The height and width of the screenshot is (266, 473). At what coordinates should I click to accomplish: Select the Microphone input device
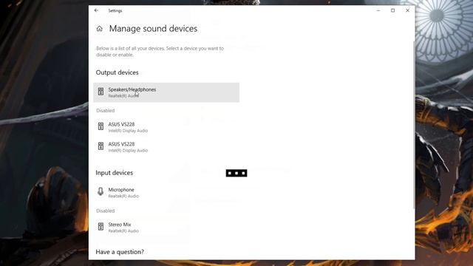tap(166, 192)
